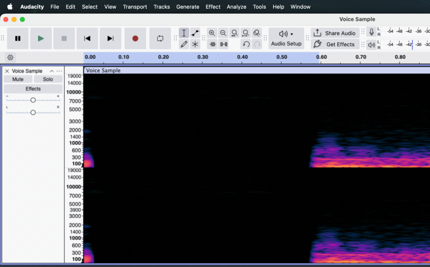Click the Silence audio selection icon

[x=224, y=44]
